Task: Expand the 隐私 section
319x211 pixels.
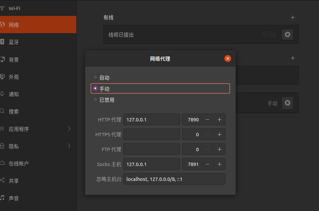Action: (x=69, y=146)
